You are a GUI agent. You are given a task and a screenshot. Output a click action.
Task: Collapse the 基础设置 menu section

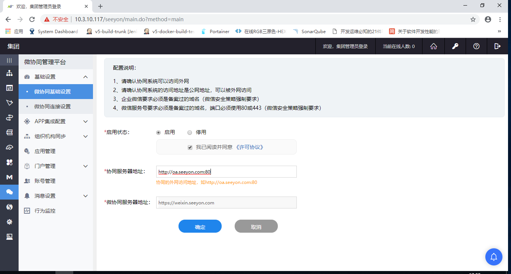tap(86, 77)
